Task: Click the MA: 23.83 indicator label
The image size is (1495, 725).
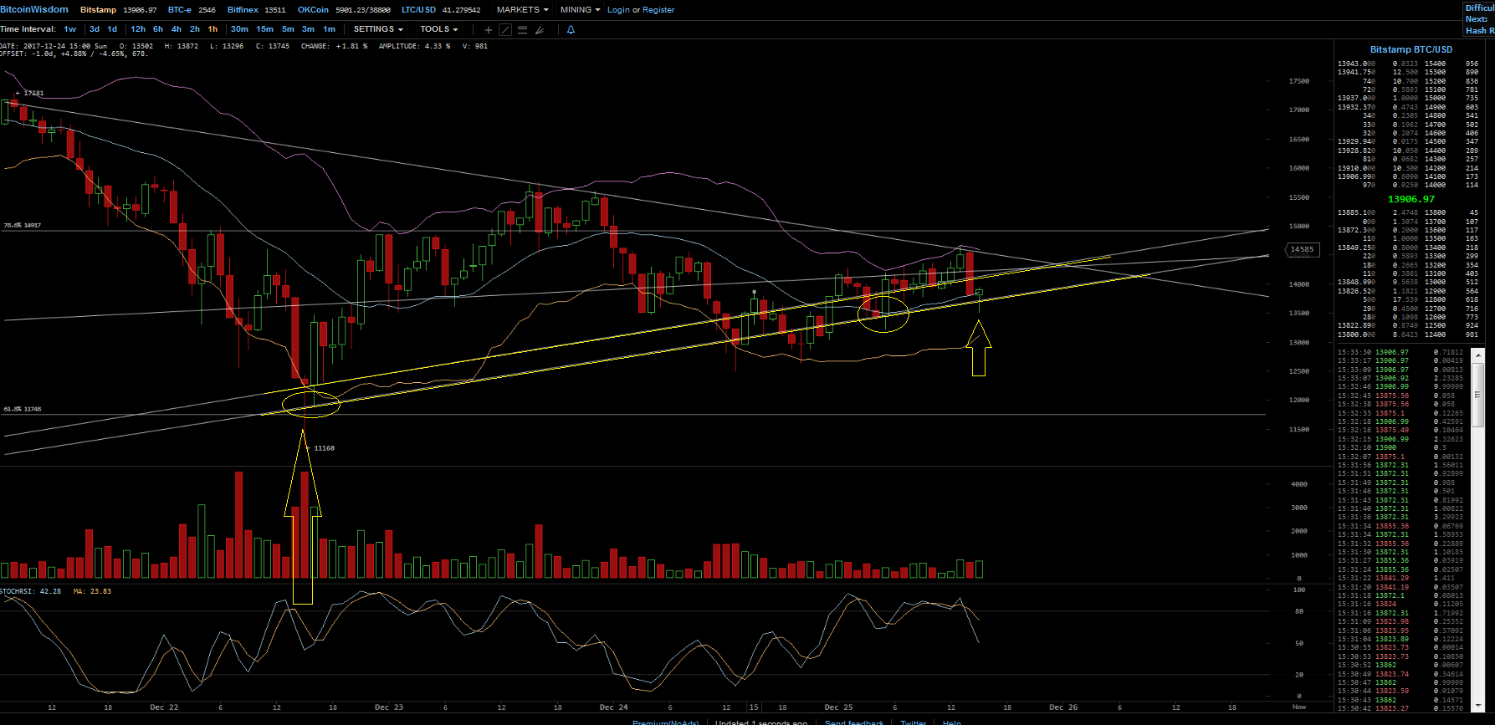Action: click(x=92, y=591)
